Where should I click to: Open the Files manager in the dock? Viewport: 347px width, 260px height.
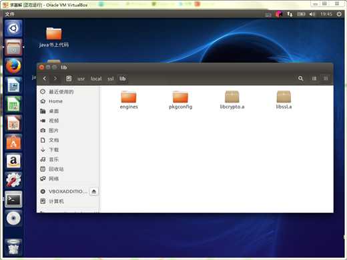(13, 47)
